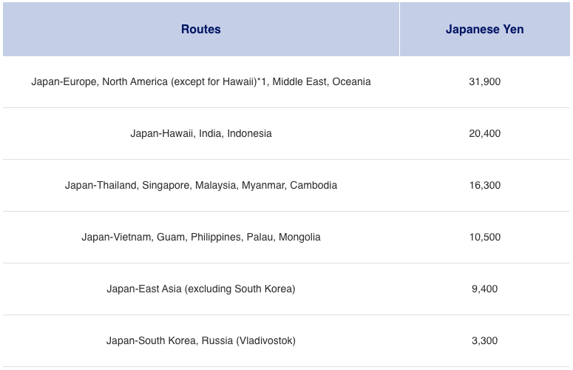Select the Japan-Vietnam, Guam, Philippines route

tap(200, 237)
